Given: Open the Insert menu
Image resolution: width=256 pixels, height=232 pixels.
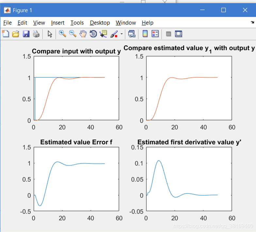Looking at the screenshot, I should tap(57, 23).
